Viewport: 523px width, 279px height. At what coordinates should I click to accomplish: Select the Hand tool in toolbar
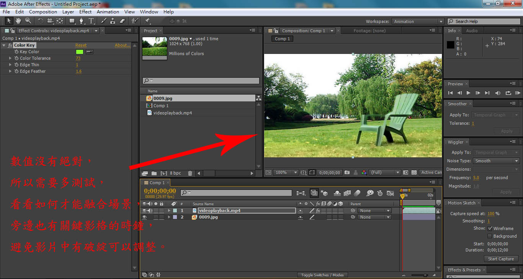[18, 21]
